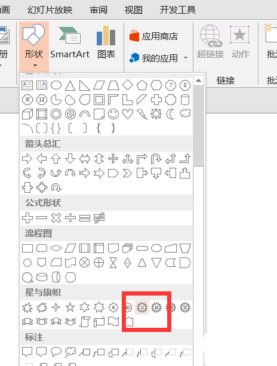Click the 超链接 hyperlink button
The height and width of the screenshot is (366, 277).
point(210,42)
